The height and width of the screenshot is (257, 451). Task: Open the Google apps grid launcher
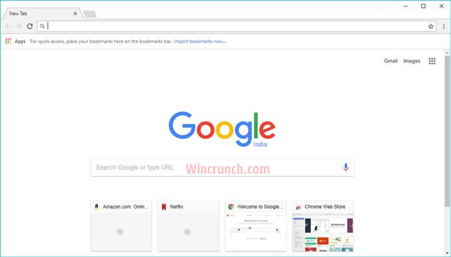tap(432, 61)
